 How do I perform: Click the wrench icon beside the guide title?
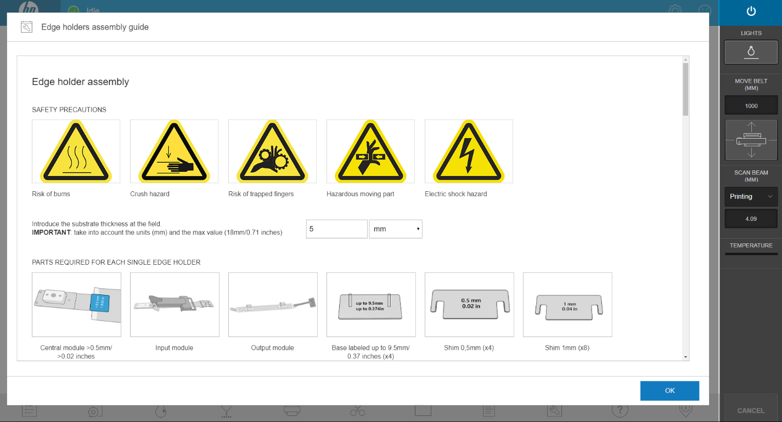point(26,27)
